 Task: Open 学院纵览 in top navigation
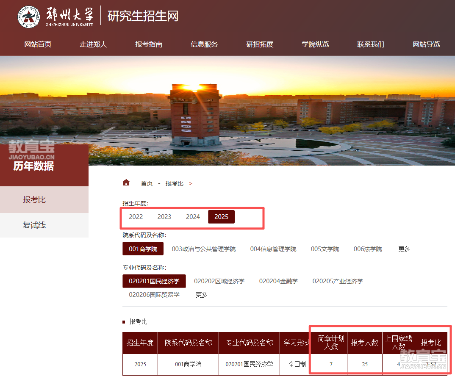tap(315, 44)
